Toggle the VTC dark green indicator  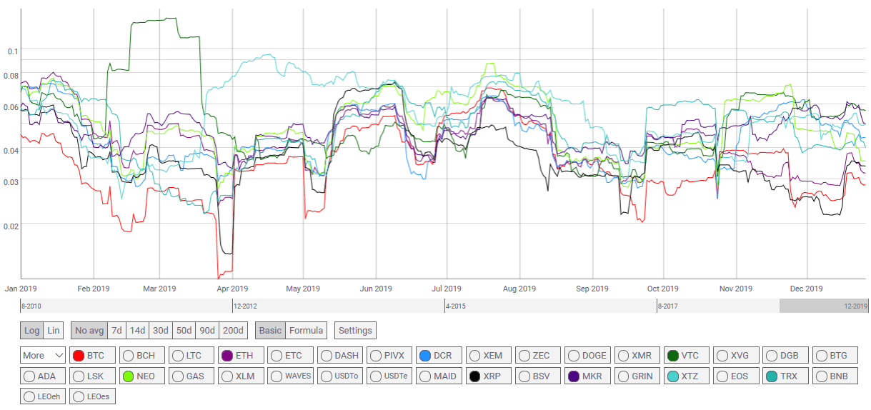click(x=673, y=355)
